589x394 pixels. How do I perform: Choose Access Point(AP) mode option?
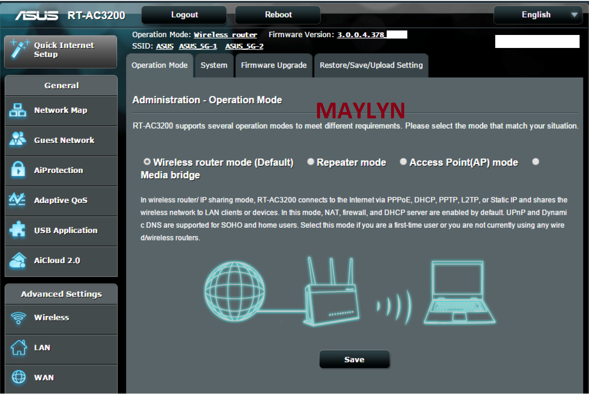[403, 162]
